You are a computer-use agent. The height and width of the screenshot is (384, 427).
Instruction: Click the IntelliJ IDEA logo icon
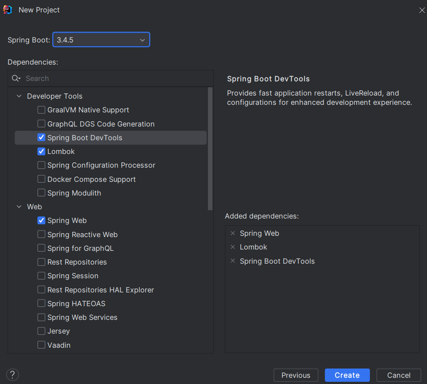coord(8,10)
